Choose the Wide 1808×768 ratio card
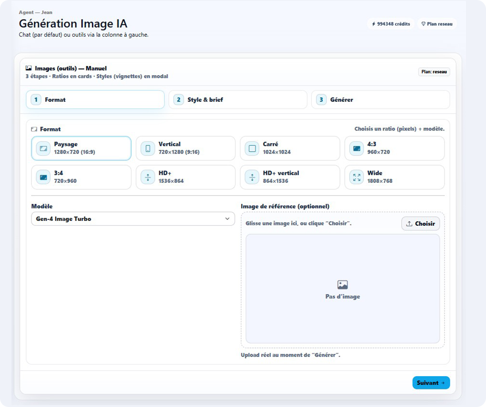The height and width of the screenshot is (407, 486). click(394, 178)
